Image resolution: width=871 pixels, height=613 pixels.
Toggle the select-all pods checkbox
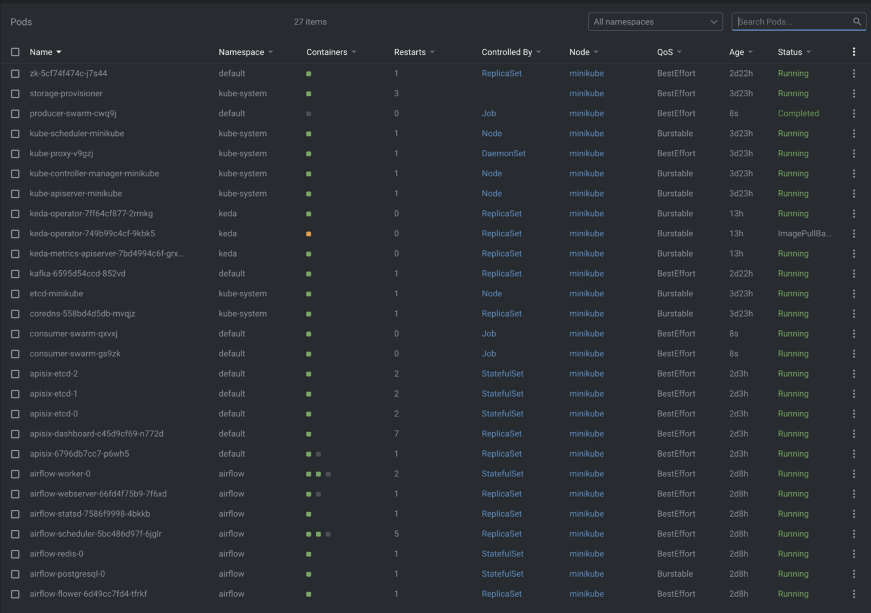pyautogui.click(x=15, y=52)
